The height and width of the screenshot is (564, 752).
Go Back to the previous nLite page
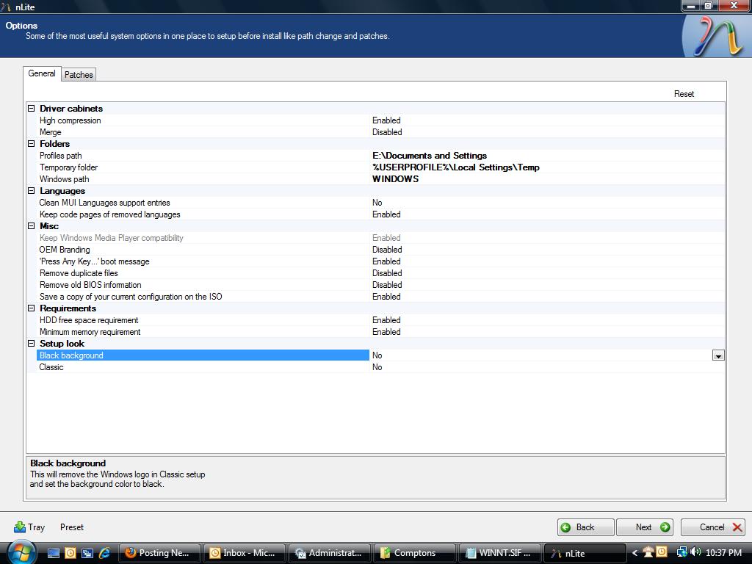pyautogui.click(x=585, y=527)
